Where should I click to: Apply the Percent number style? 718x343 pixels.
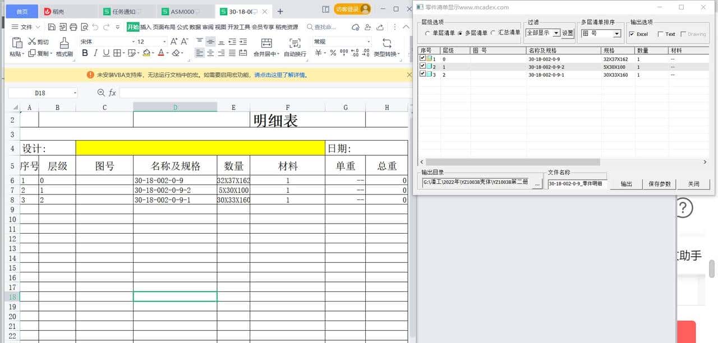click(333, 53)
